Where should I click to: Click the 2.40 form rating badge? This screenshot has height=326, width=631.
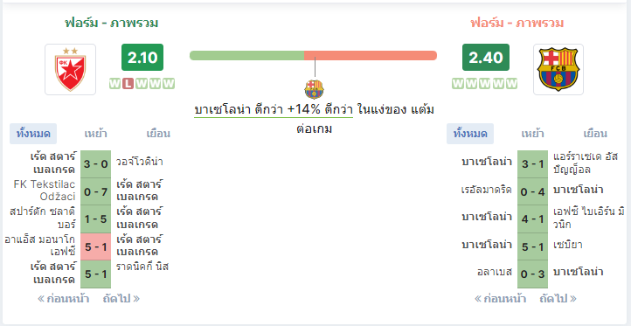(x=486, y=58)
